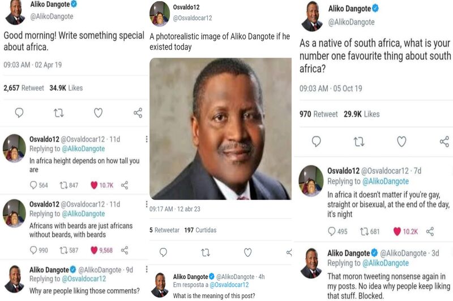Viewport: 453px width, 301px height.
Task: Reply to the 'Good morning!' tweet
Action: click(19, 112)
